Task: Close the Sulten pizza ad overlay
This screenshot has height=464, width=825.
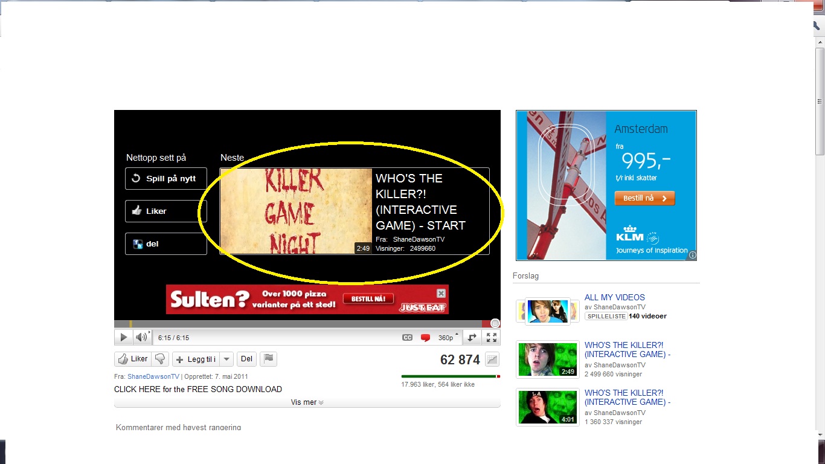Action: 441,293
